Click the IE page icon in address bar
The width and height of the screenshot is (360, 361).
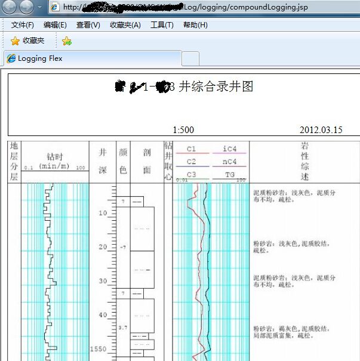55,7
